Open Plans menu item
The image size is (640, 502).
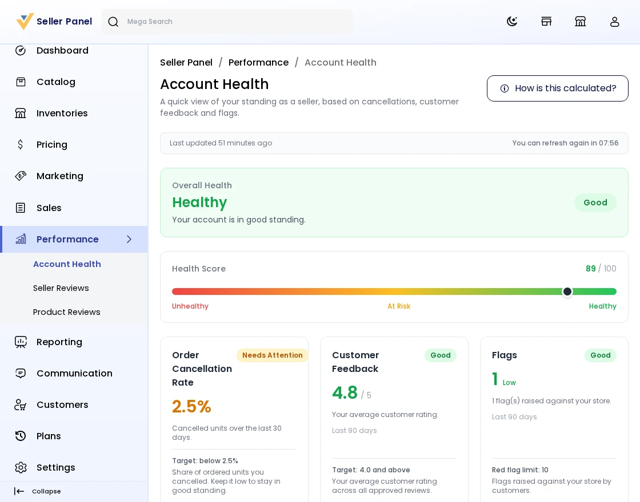pos(74,436)
